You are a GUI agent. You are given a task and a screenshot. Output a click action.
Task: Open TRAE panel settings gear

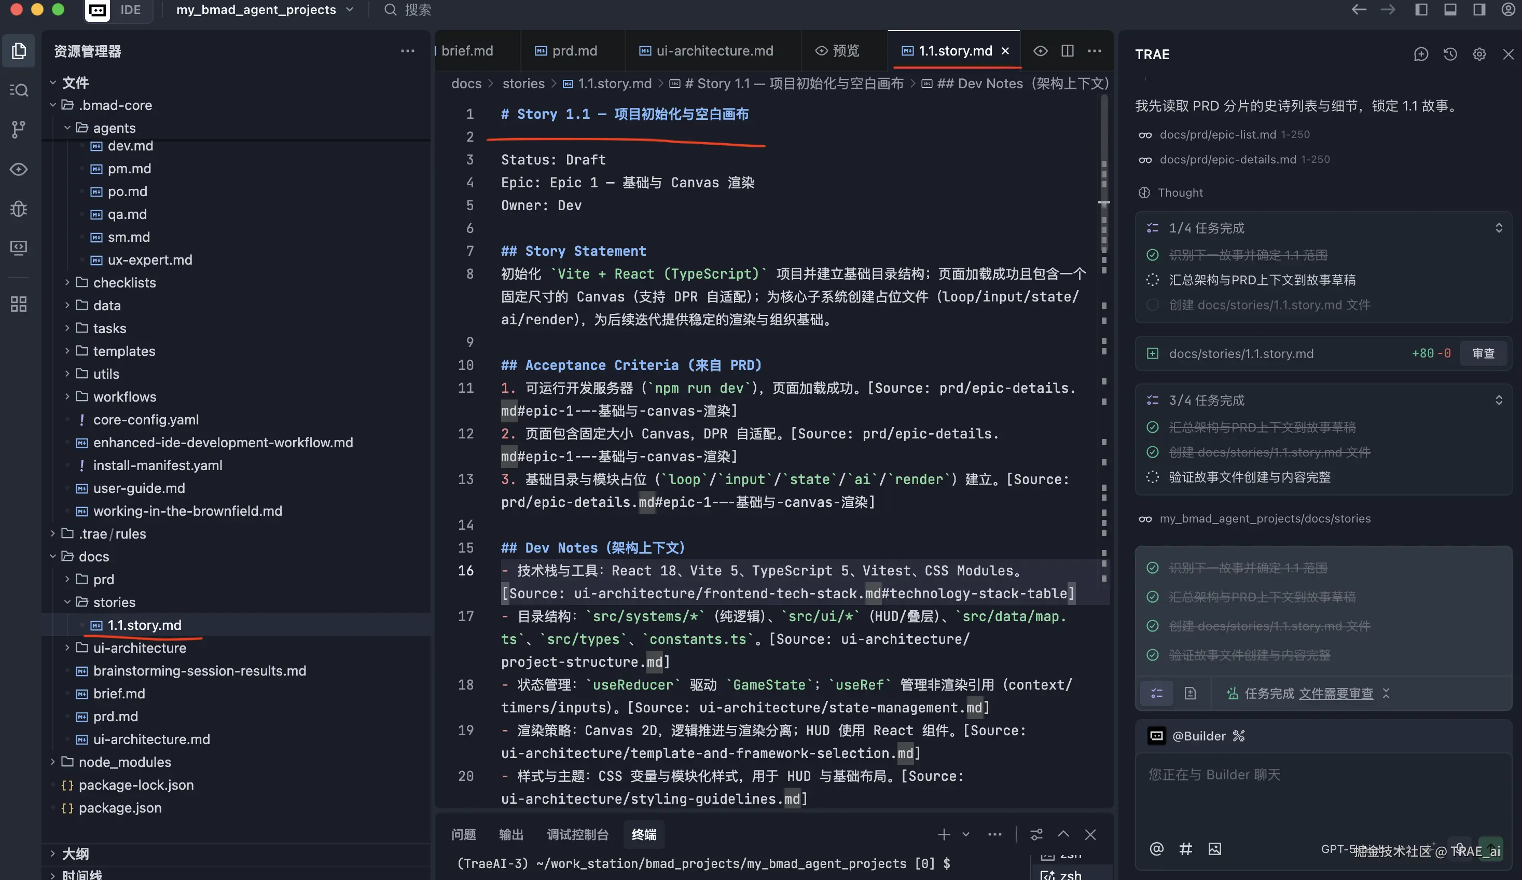coord(1478,54)
